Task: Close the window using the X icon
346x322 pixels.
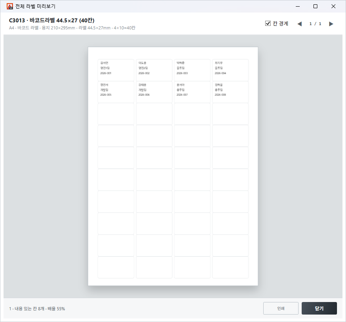Action: click(x=333, y=6)
